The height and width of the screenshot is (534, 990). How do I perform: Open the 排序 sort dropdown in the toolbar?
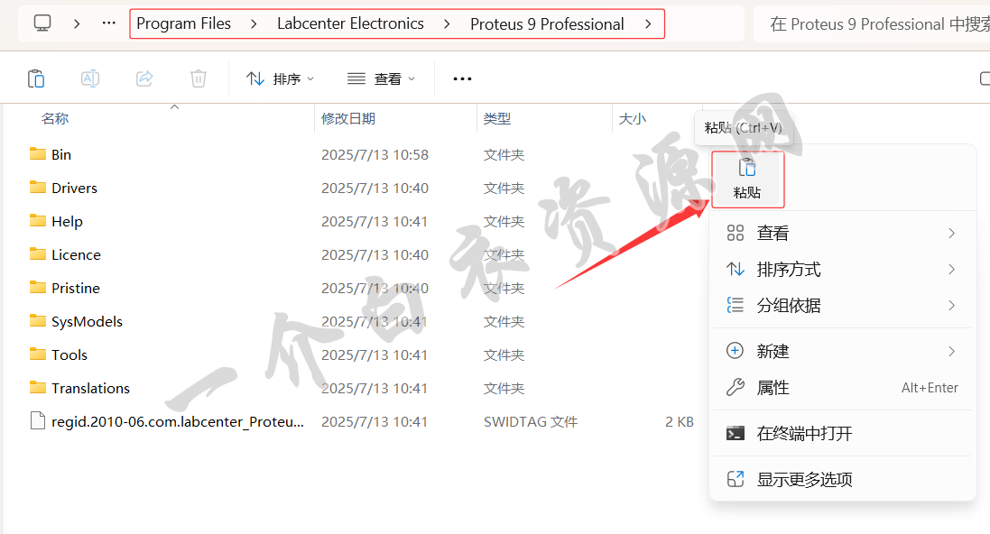pos(280,78)
